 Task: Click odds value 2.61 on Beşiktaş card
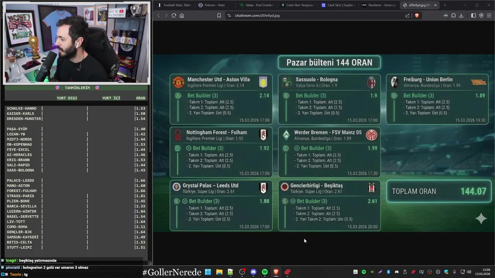point(372,201)
